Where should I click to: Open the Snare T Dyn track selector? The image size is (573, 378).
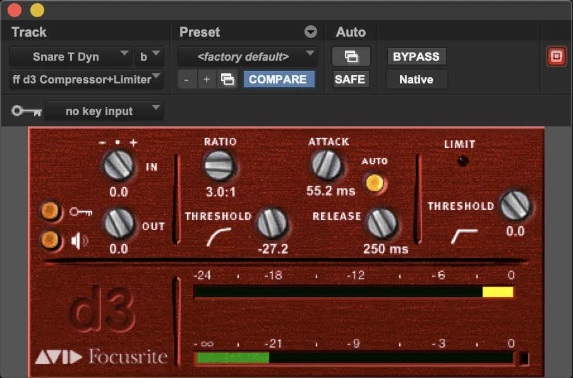pos(70,57)
